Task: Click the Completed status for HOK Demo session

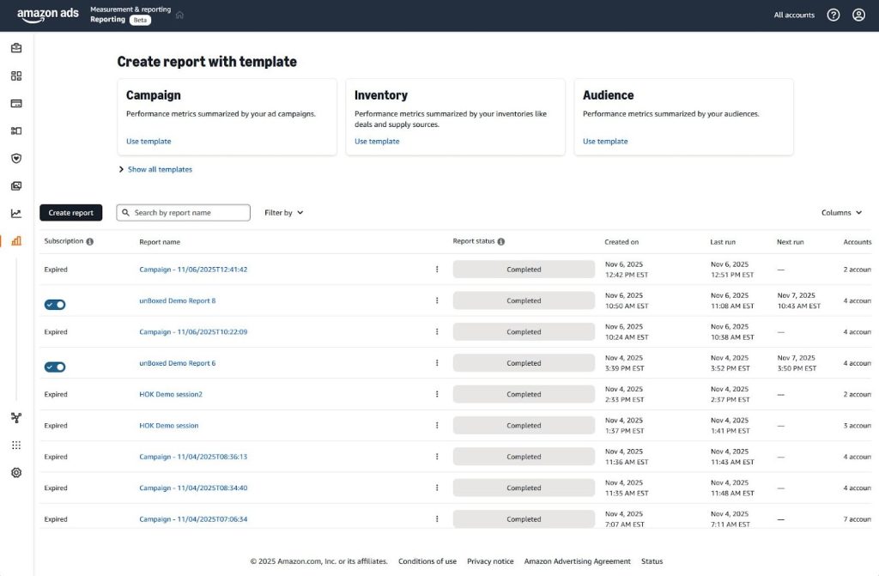Action: pyautogui.click(x=524, y=426)
